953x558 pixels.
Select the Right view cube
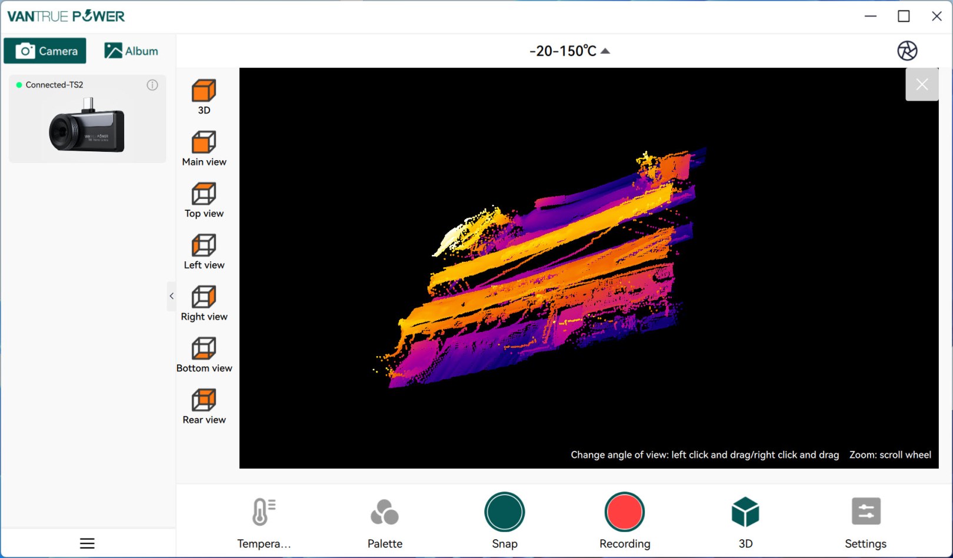[x=204, y=297]
